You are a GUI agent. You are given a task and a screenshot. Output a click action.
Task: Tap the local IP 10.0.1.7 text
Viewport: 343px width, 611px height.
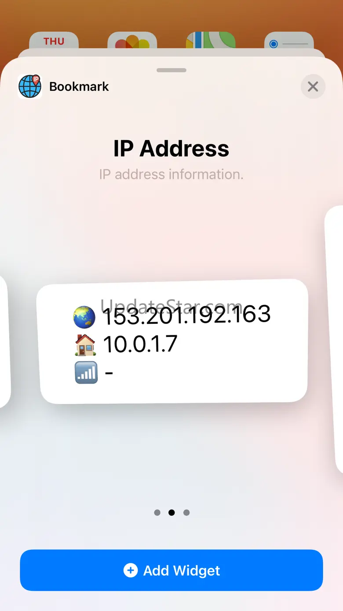pos(140,344)
